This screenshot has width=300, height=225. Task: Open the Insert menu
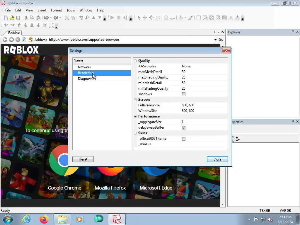click(x=42, y=10)
